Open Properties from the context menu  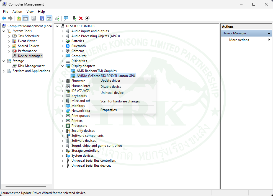[x=123, y=110]
